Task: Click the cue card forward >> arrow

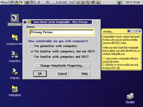Action: click(x=139, y=31)
